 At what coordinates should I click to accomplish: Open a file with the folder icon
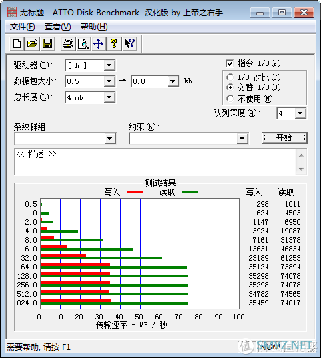point(32,43)
